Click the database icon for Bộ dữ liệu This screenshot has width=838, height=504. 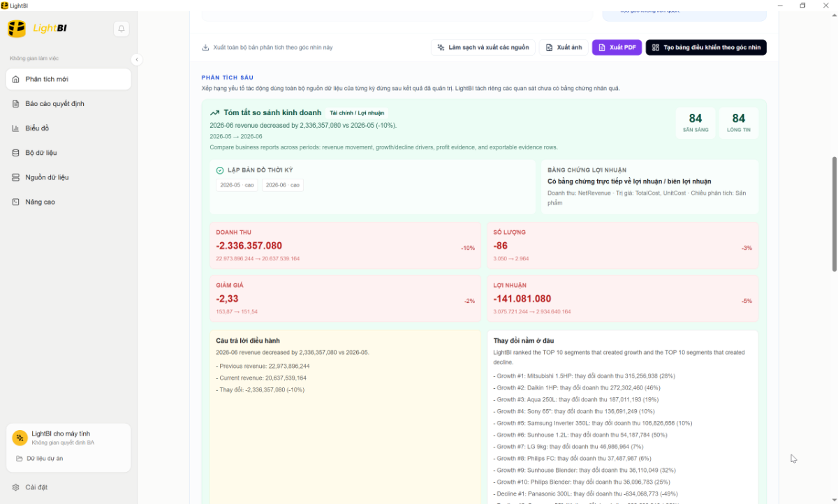click(x=16, y=153)
